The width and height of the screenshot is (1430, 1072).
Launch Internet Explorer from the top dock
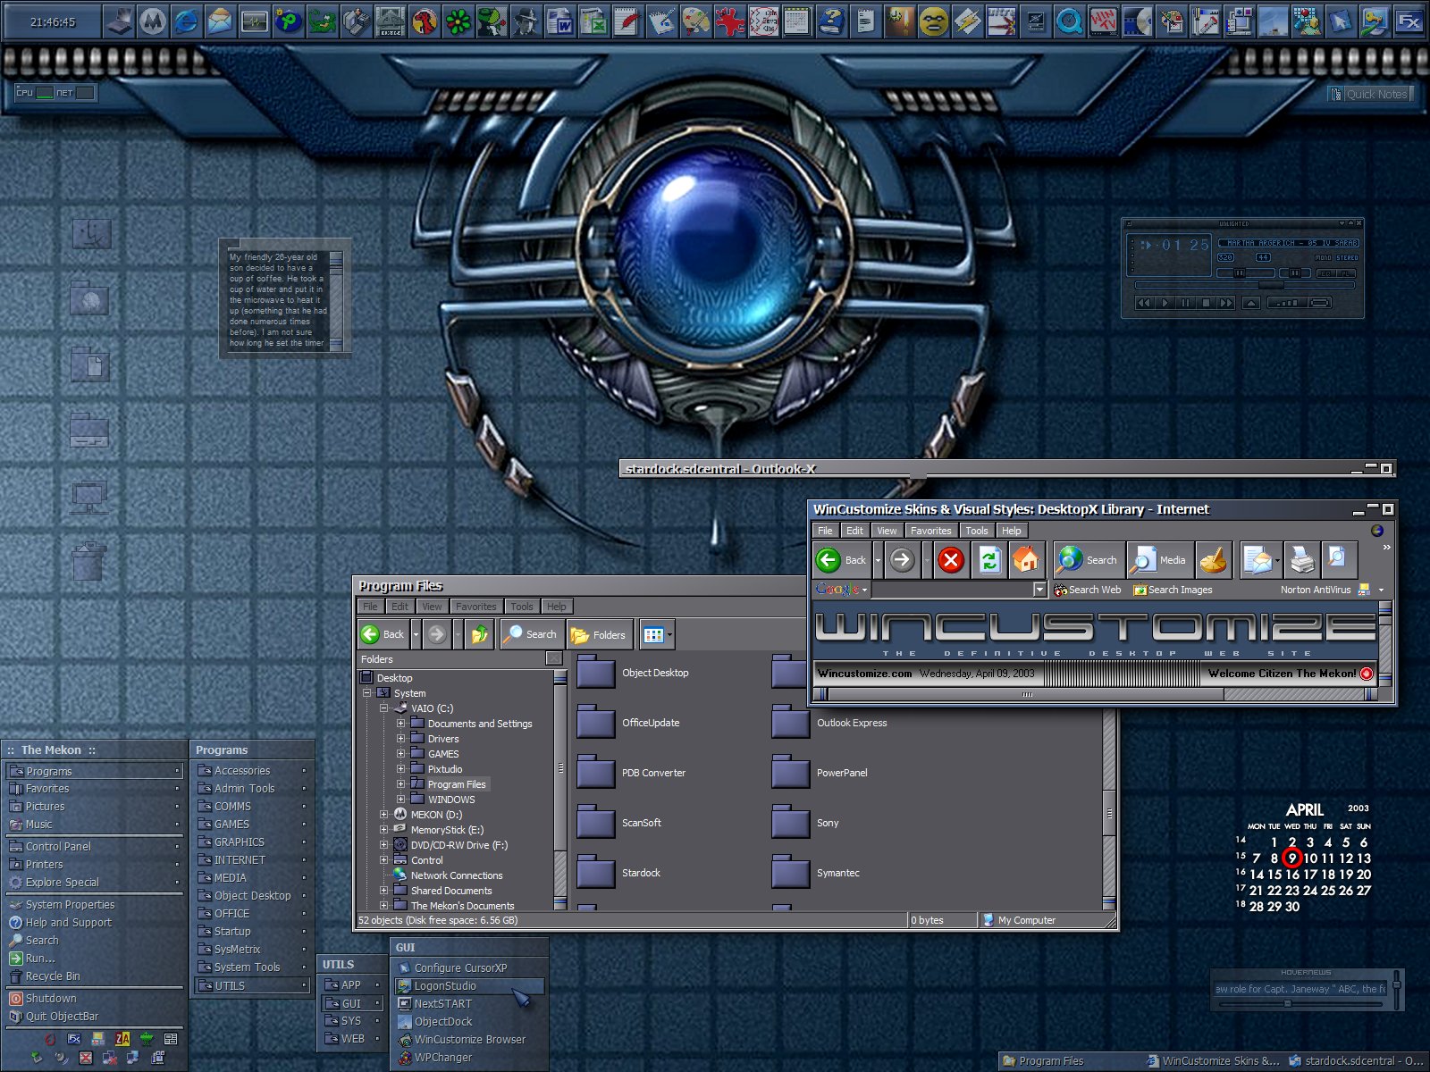186,21
